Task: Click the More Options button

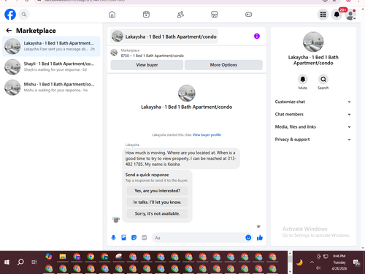Action: [223, 65]
